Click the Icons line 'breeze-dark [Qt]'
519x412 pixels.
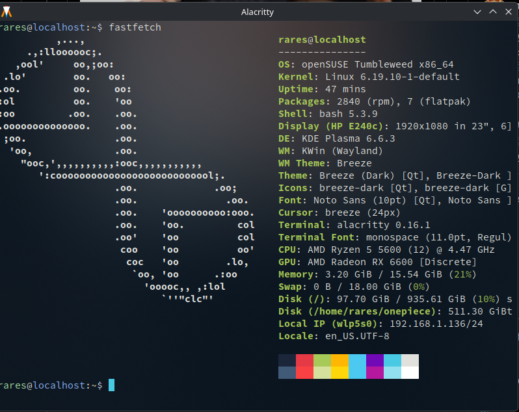(x=366, y=188)
